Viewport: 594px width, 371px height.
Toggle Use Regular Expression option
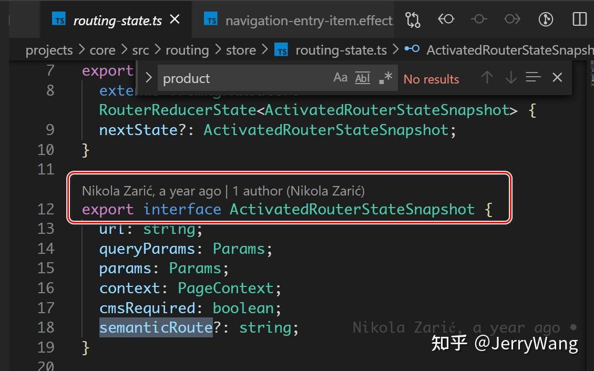point(385,78)
